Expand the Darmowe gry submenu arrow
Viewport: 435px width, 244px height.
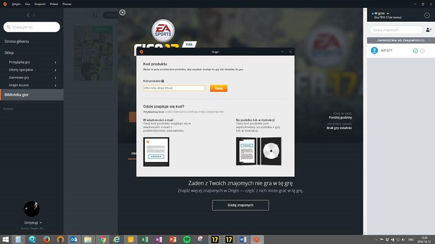[x=55, y=78]
